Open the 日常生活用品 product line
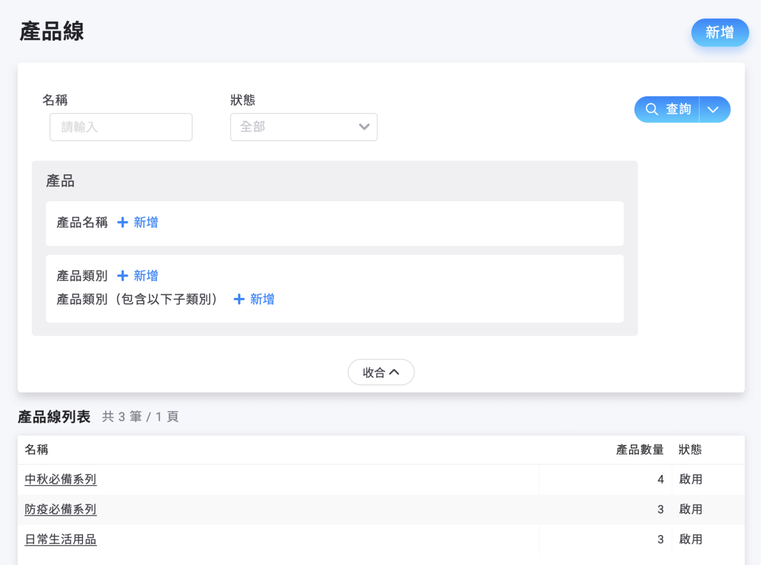The width and height of the screenshot is (761, 565). coord(61,540)
